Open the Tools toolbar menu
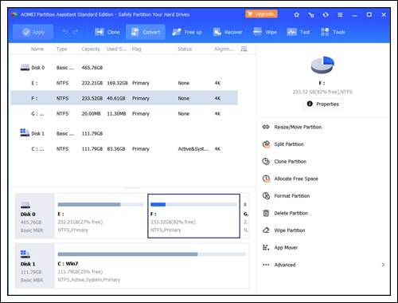 (333, 32)
